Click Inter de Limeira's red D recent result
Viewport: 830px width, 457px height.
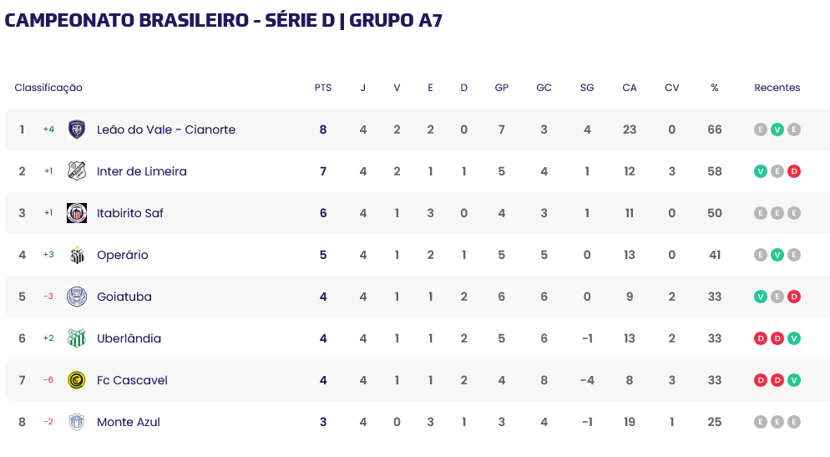[x=794, y=171]
